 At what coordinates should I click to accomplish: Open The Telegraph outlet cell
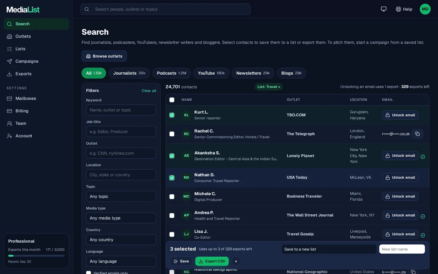[301, 134]
